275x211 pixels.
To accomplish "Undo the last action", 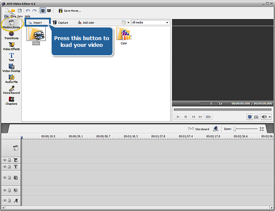I will tap(28, 11).
